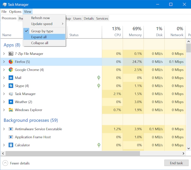
Task: Expand the Mail process row
Action: pyautogui.click(x=4, y=78)
